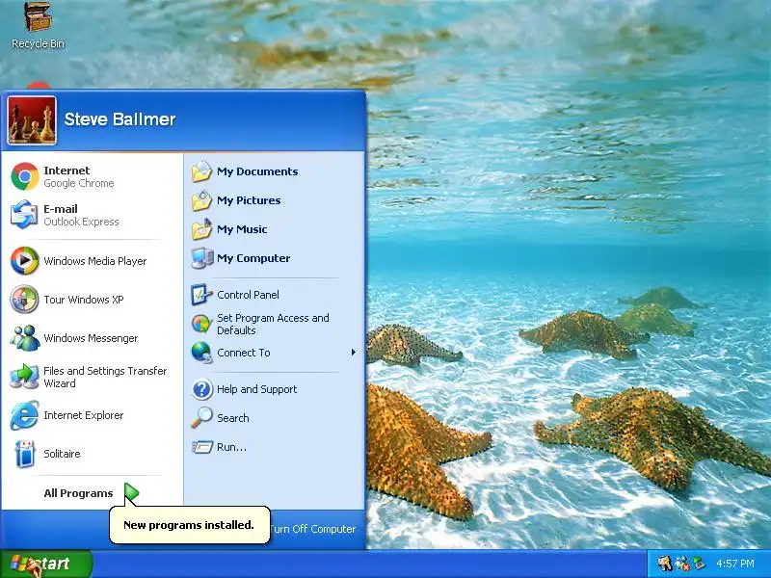Select the Internet Explorer label
This screenshot has height=578, width=771.
(83, 415)
